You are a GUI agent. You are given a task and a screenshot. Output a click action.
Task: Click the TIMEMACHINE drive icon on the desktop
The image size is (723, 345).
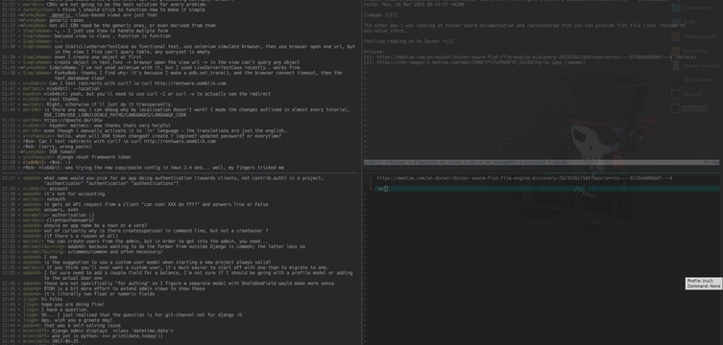[x=676, y=36]
